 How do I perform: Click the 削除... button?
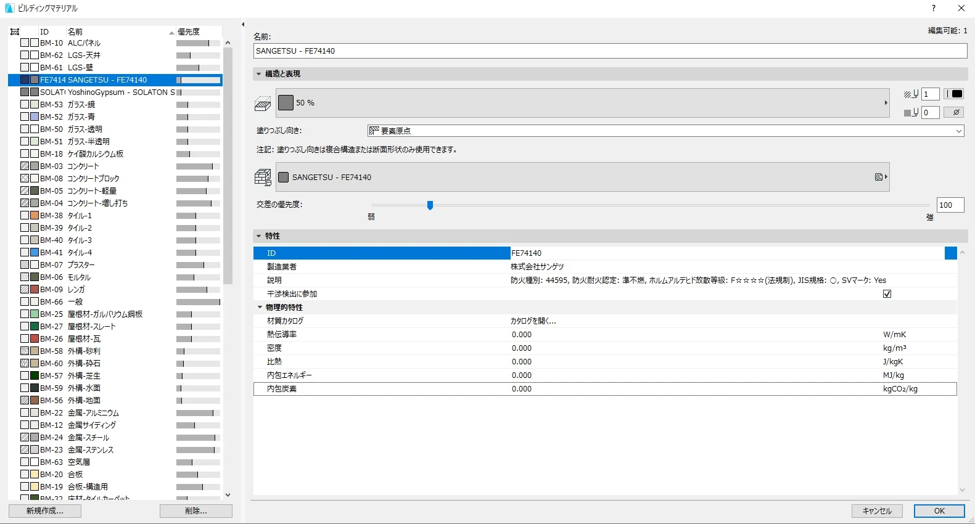tap(196, 511)
